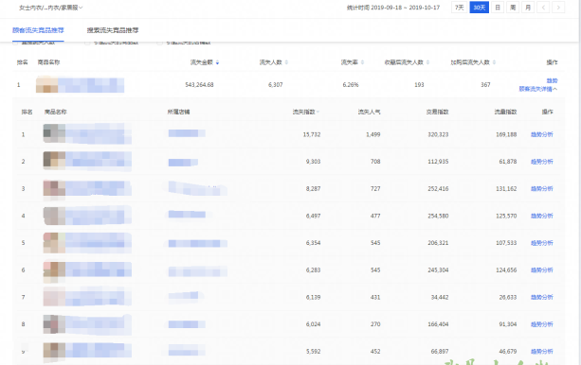Open 趋势分析 for row with 9,303
This screenshot has height=365, width=581.
(542, 162)
